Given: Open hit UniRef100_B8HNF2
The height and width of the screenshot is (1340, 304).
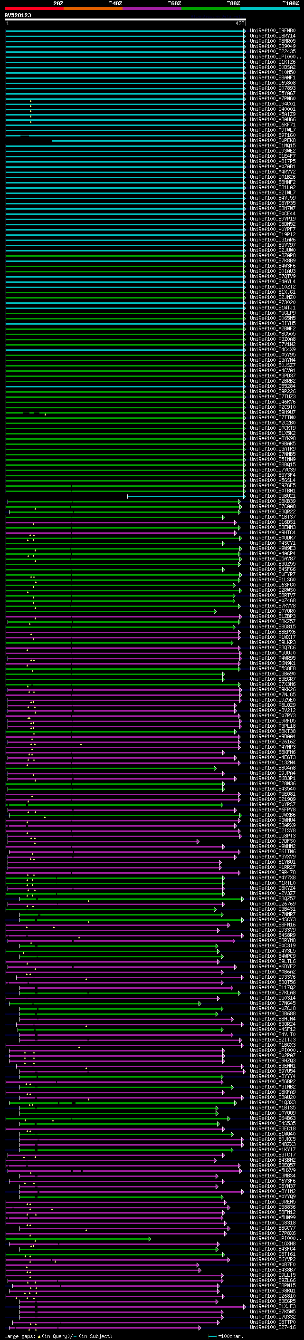Looking at the screenshot, I should 273,182.
